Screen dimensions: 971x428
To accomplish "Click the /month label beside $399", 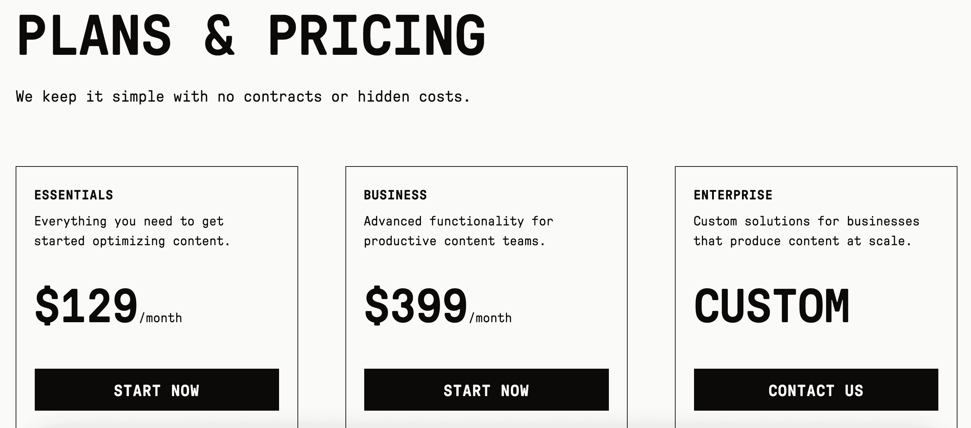I will tap(489, 317).
